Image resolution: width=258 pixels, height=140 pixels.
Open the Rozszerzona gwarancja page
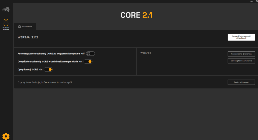point(241,54)
